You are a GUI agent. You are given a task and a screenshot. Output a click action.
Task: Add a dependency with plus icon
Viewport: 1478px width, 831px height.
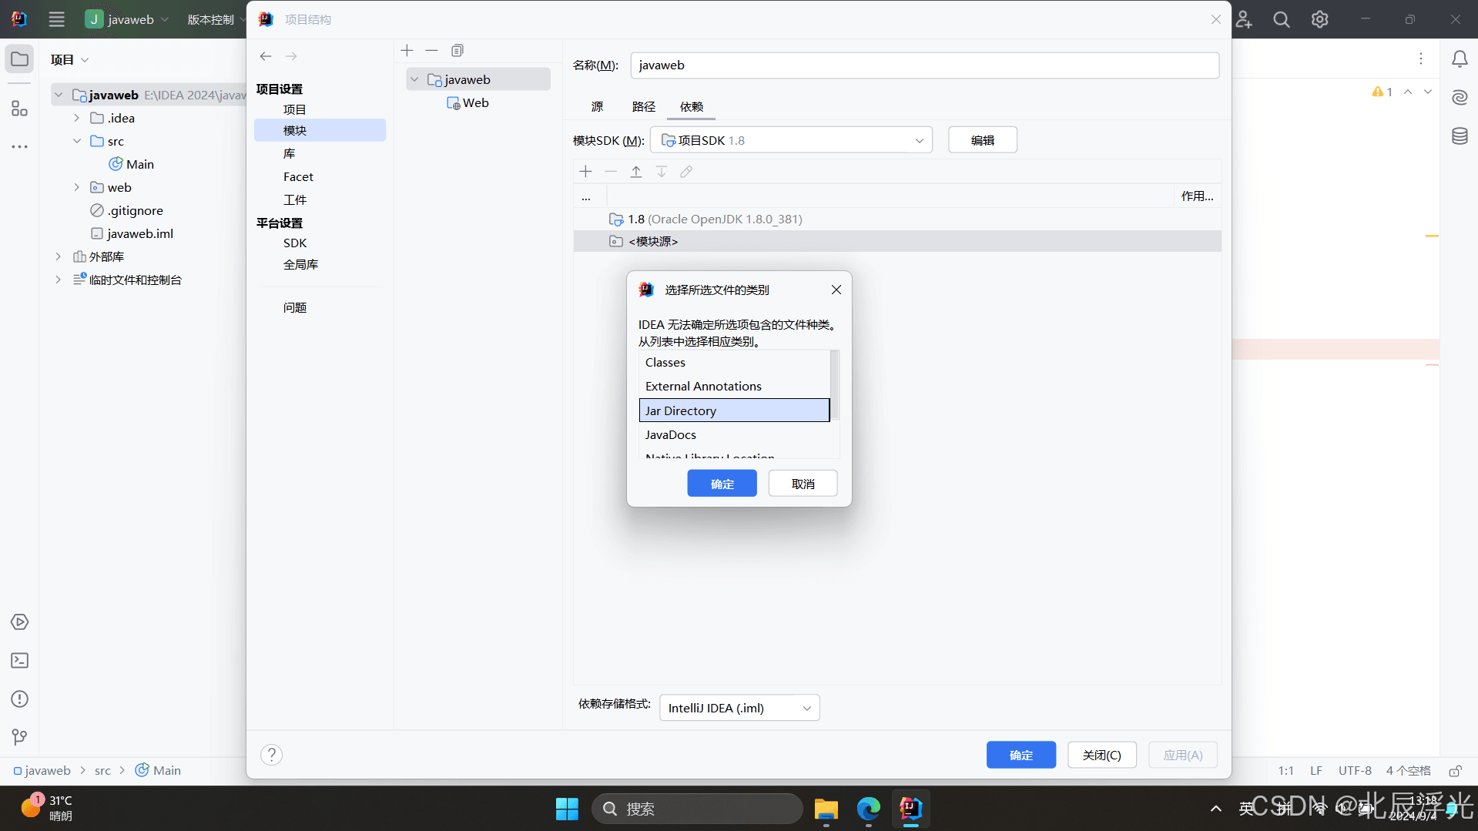[586, 171]
